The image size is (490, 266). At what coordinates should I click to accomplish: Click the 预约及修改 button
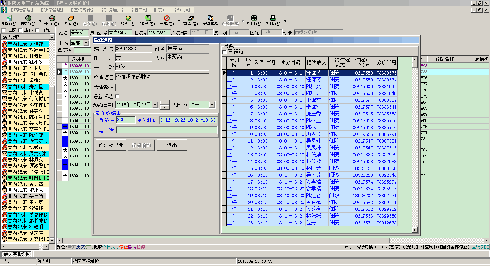(x=111, y=145)
